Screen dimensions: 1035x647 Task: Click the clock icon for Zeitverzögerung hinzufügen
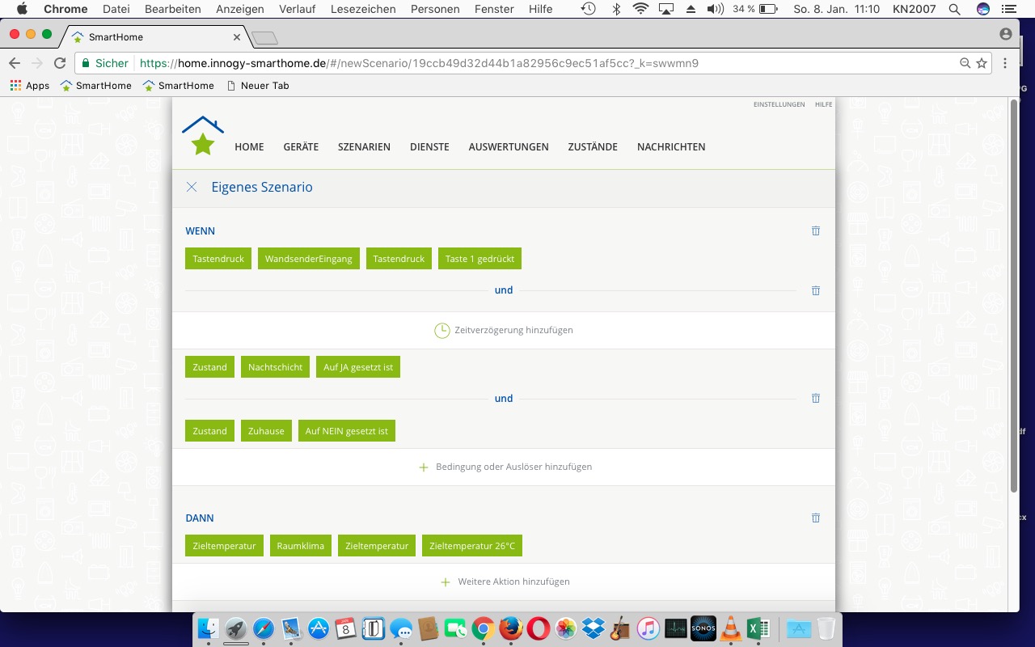coord(441,330)
